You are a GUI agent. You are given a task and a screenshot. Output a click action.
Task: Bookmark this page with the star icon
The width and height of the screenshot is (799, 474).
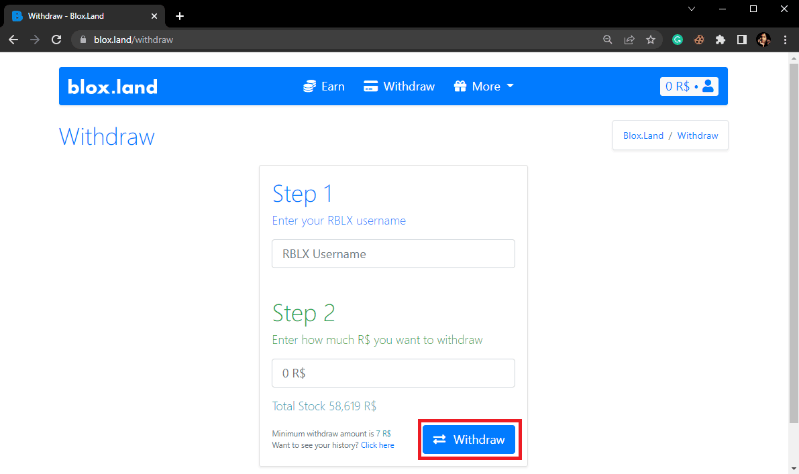coord(651,40)
